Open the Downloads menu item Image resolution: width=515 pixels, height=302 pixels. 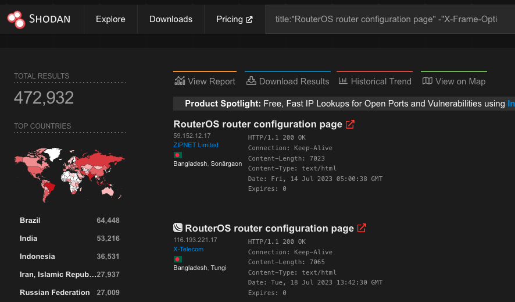click(171, 19)
